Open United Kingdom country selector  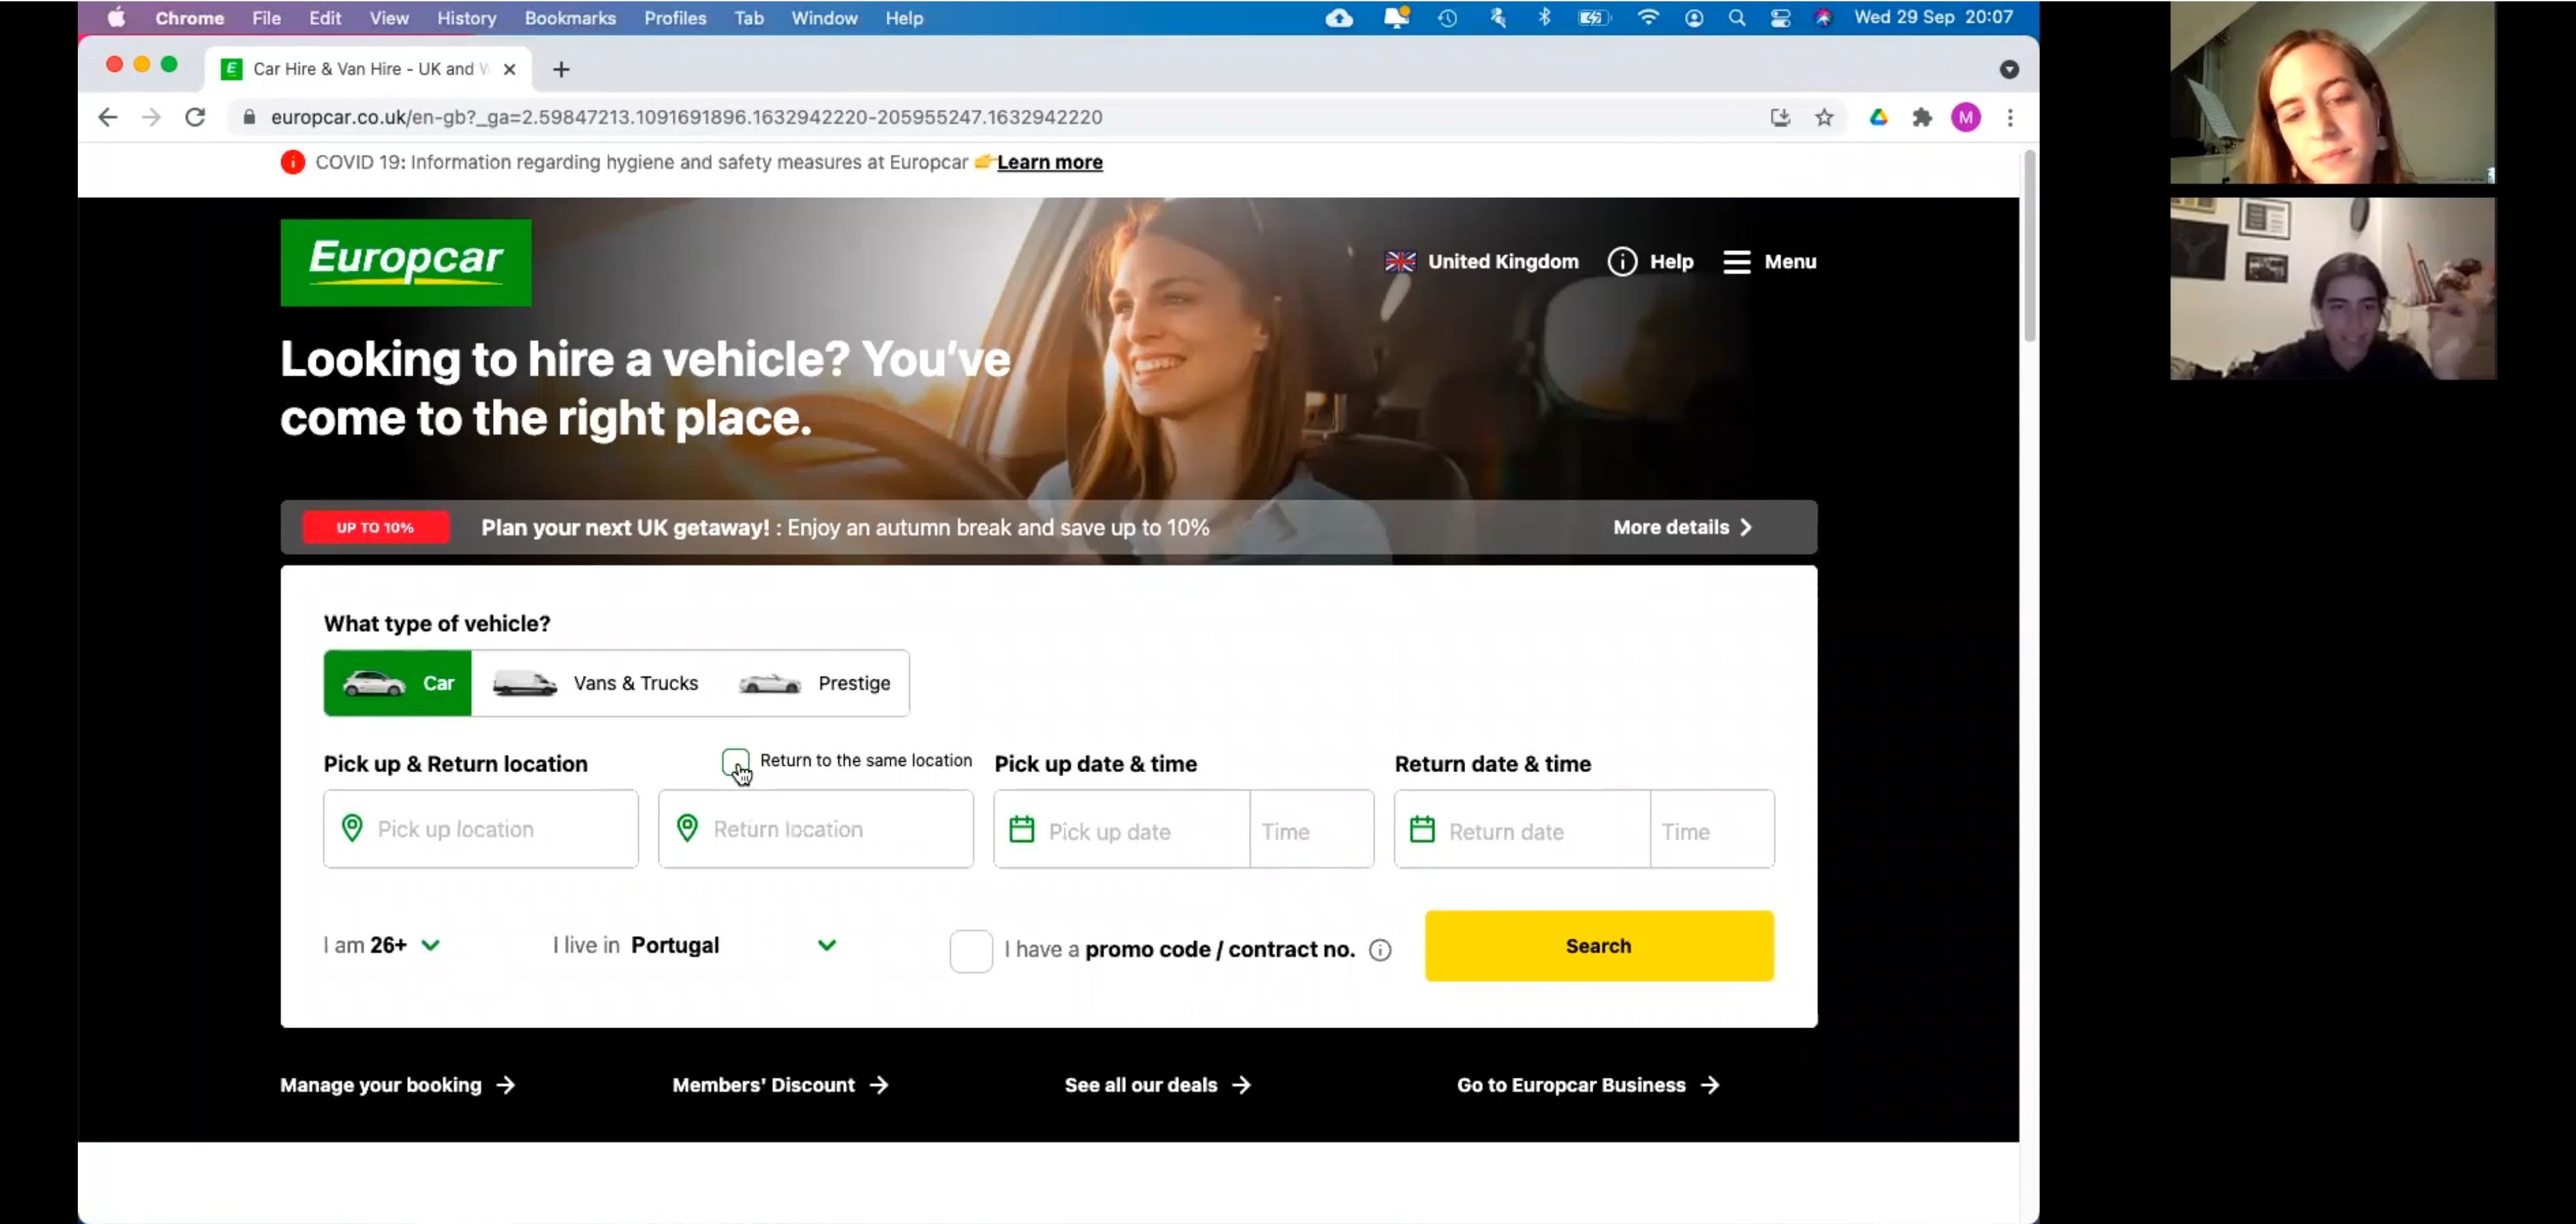(1481, 262)
